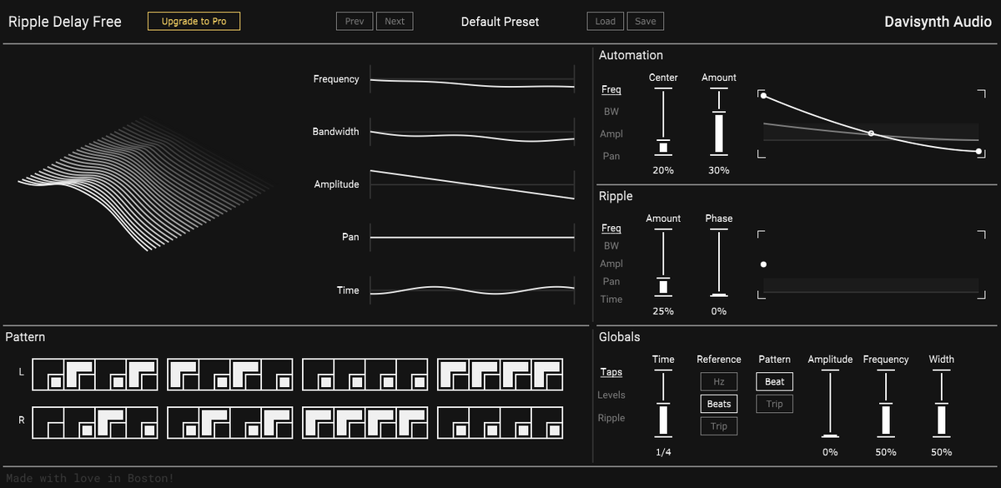Load a preset file
This screenshot has width=1001, height=488.
click(605, 21)
